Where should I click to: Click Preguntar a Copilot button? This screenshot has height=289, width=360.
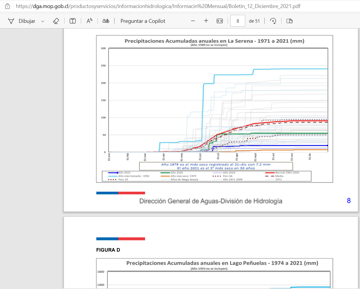point(143,21)
